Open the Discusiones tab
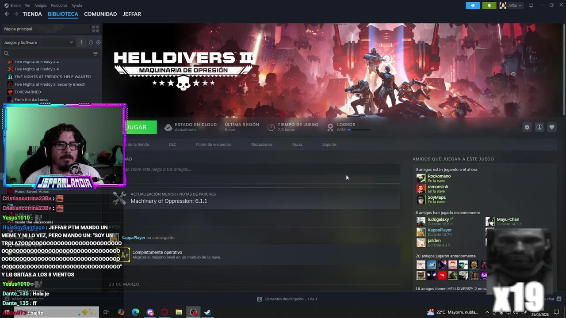Viewport: 566px width, 318px height. point(262,144)
